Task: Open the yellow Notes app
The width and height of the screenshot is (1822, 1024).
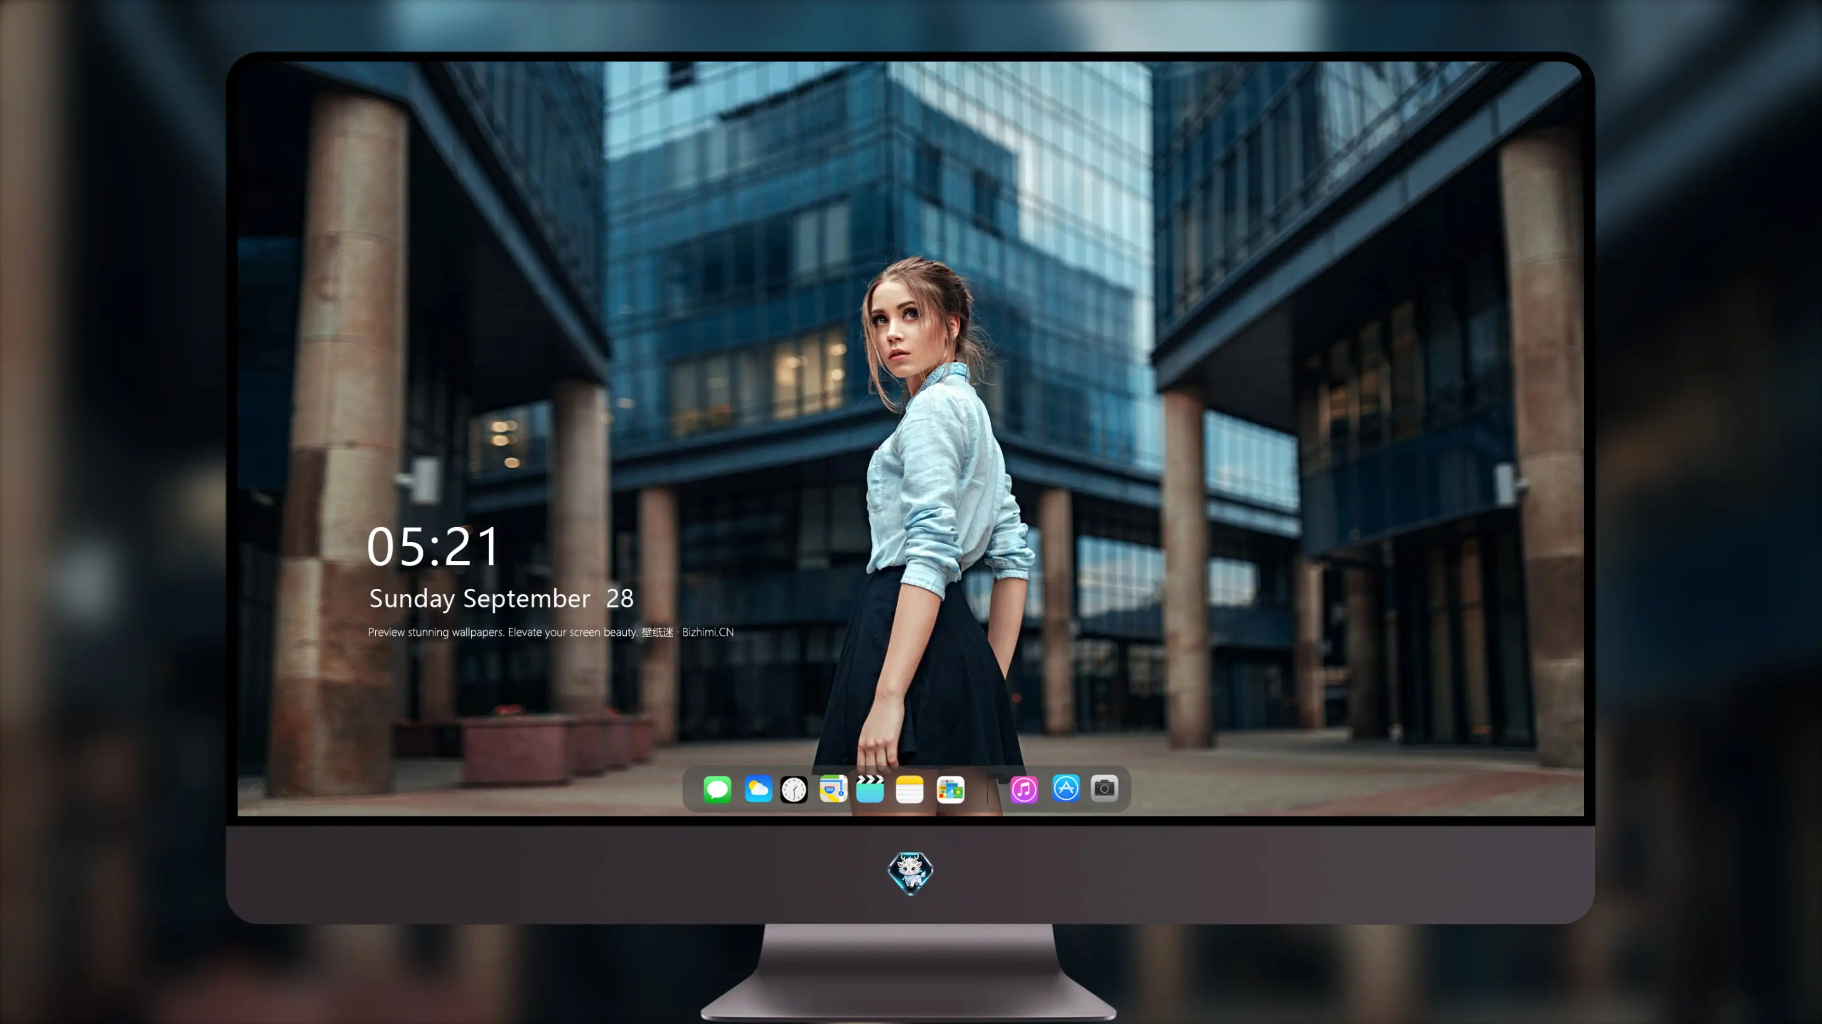Action: [910, 789]
